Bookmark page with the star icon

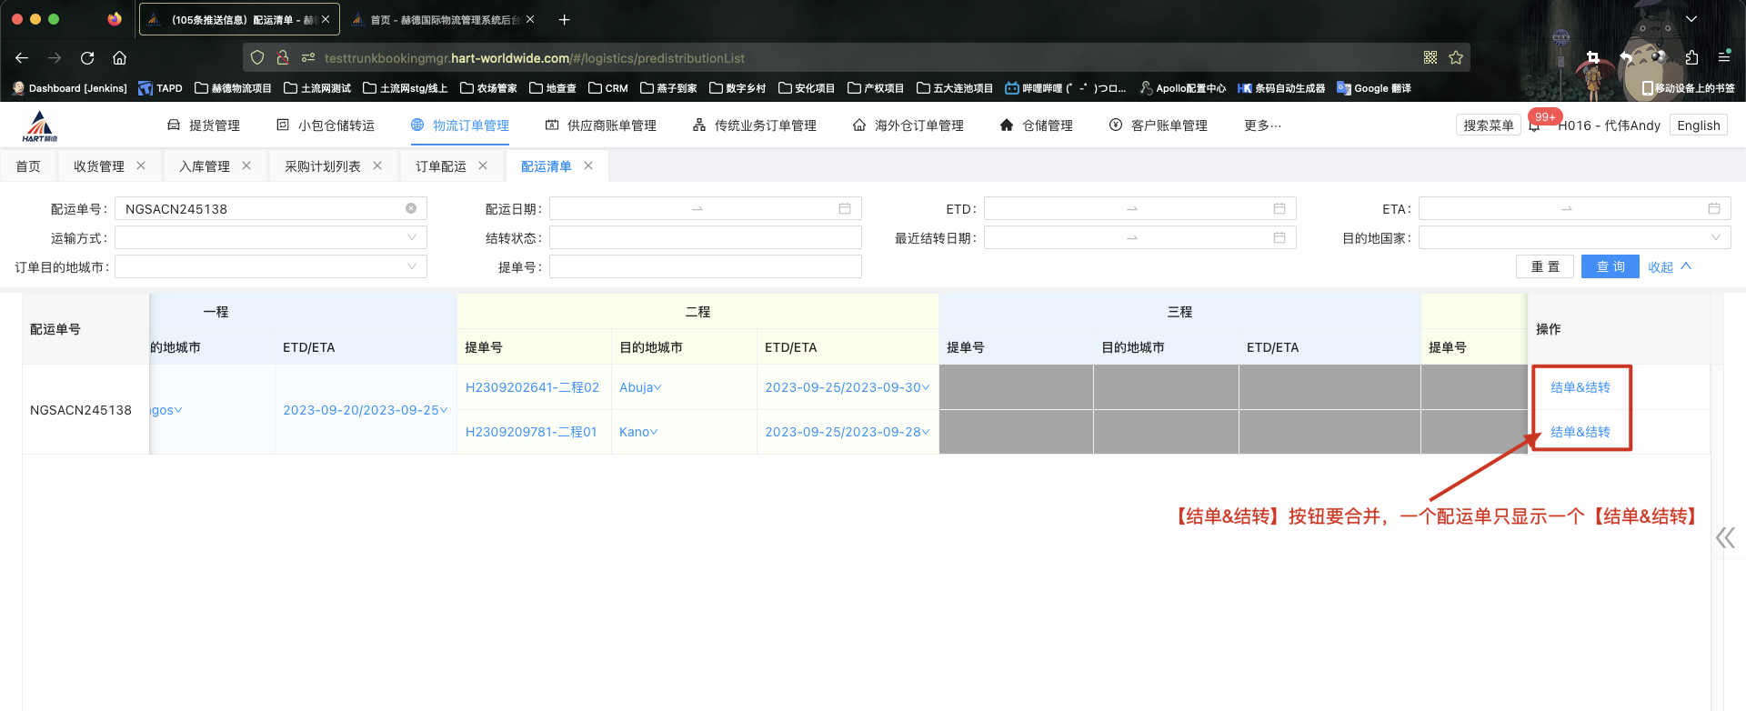point(1456,58)
